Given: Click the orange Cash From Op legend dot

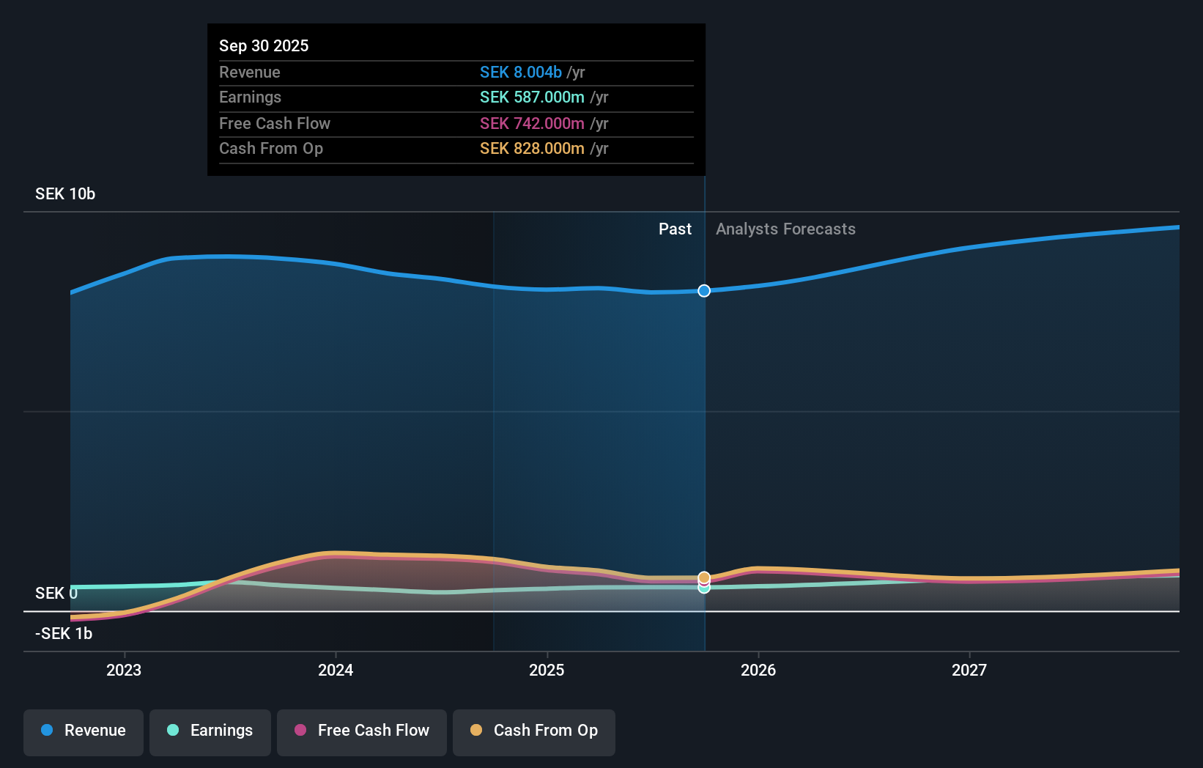Looking at the screenshot, I should pos(476,731).
